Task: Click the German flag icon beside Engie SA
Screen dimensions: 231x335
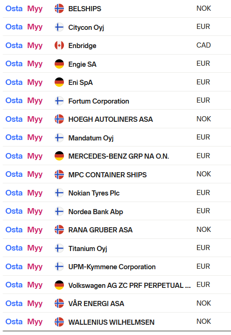Action: pos(59,64)
